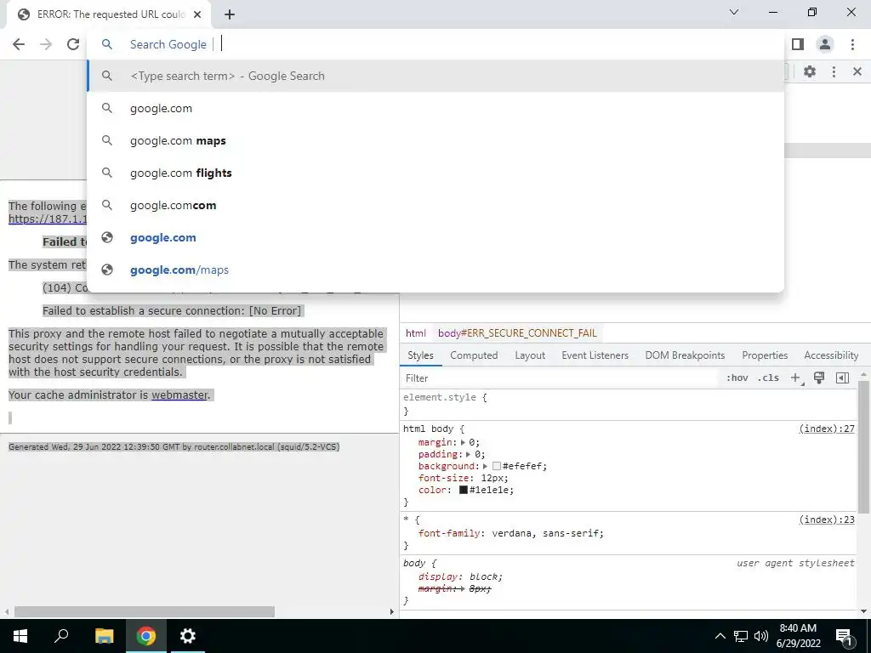This screenshot has height=653, width=871.
Task: Open the Chrome profile avatar
Action: pos(825,44)
